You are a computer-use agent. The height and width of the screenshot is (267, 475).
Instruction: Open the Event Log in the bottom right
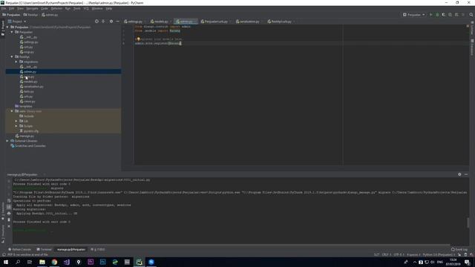pos(459,249)
